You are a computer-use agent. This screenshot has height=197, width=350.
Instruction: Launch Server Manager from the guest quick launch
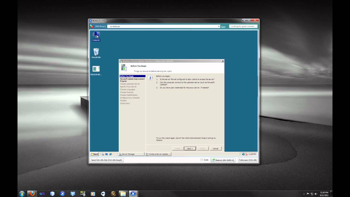103,154
